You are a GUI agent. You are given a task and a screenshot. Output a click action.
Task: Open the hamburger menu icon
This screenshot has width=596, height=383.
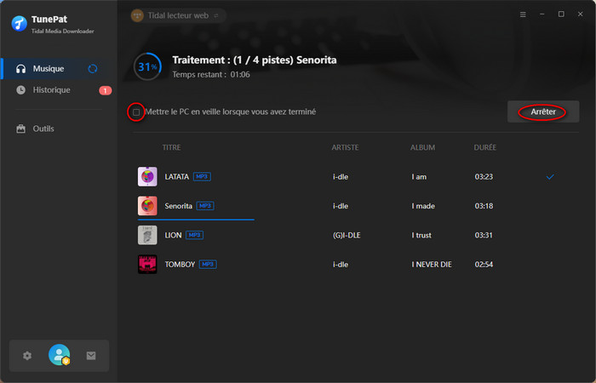click(523, 14)
